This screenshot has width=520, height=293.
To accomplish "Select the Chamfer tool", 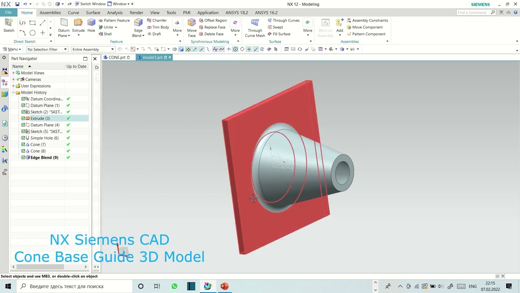I will [x=157, y=20].
